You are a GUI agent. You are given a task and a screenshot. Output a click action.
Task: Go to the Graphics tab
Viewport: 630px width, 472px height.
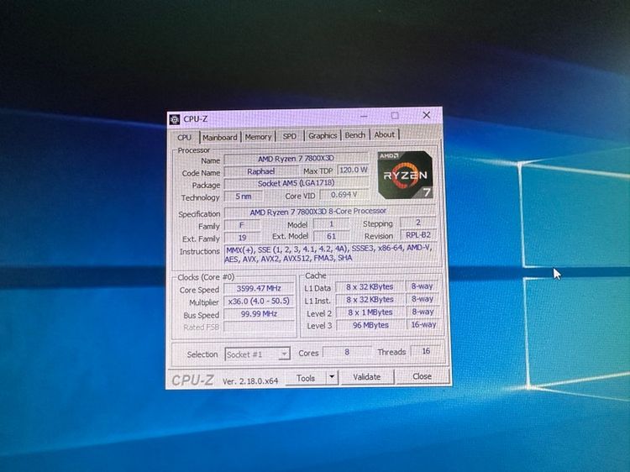[x=323, y=136]
